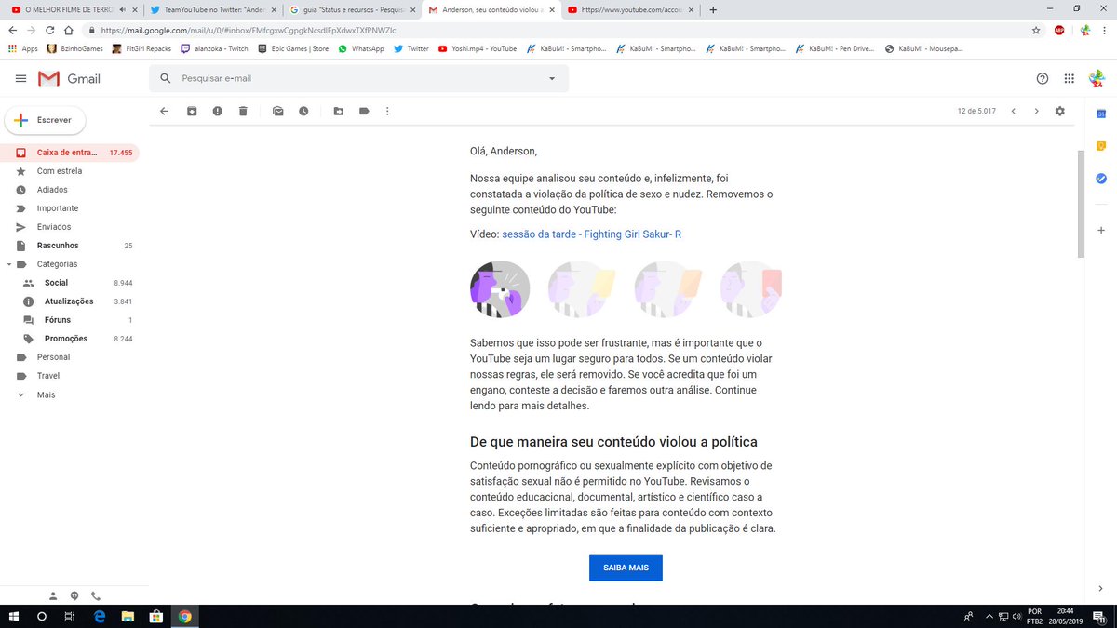Reload the page in Chrome
1117x628 pixels.
click(x=48, y=30)
